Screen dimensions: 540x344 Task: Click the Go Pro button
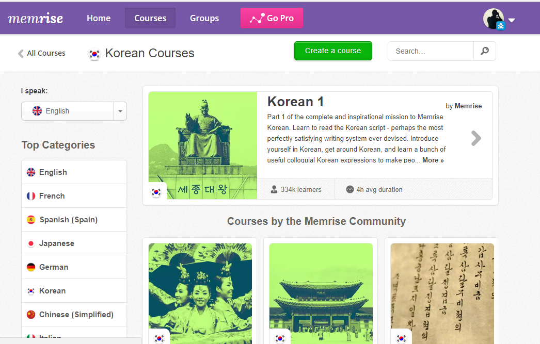[x=272, y=18]
